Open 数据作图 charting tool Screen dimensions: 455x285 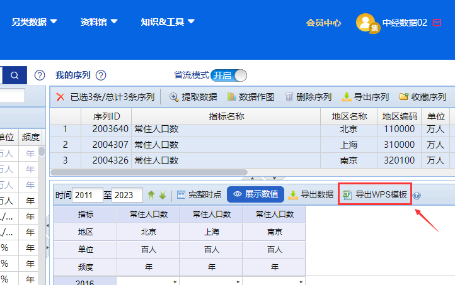(x=250, y=97)
